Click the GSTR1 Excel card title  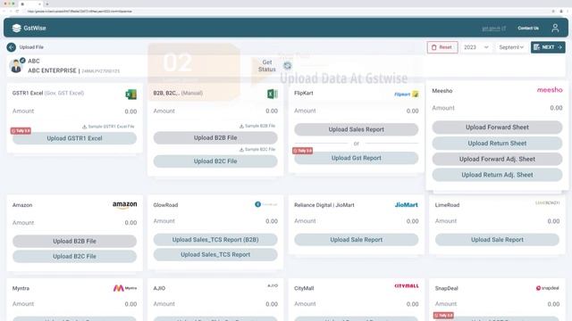[x=48, y=93]
